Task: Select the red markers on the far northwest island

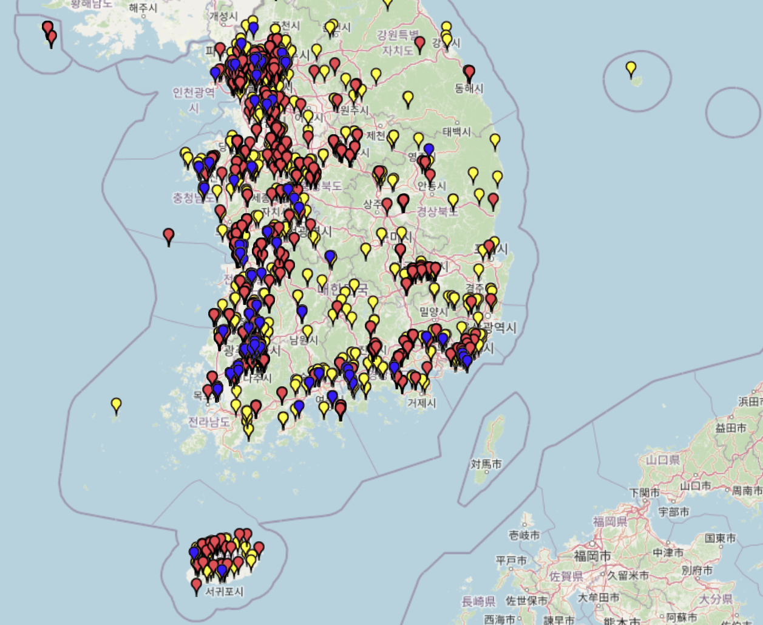Action: (49, 32)
